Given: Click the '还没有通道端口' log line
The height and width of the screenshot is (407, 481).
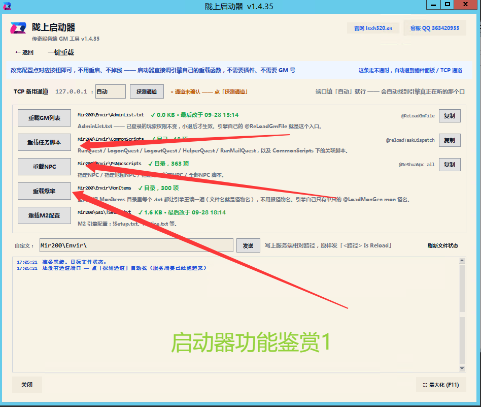Looking at the screenshot, I should 112,268.
